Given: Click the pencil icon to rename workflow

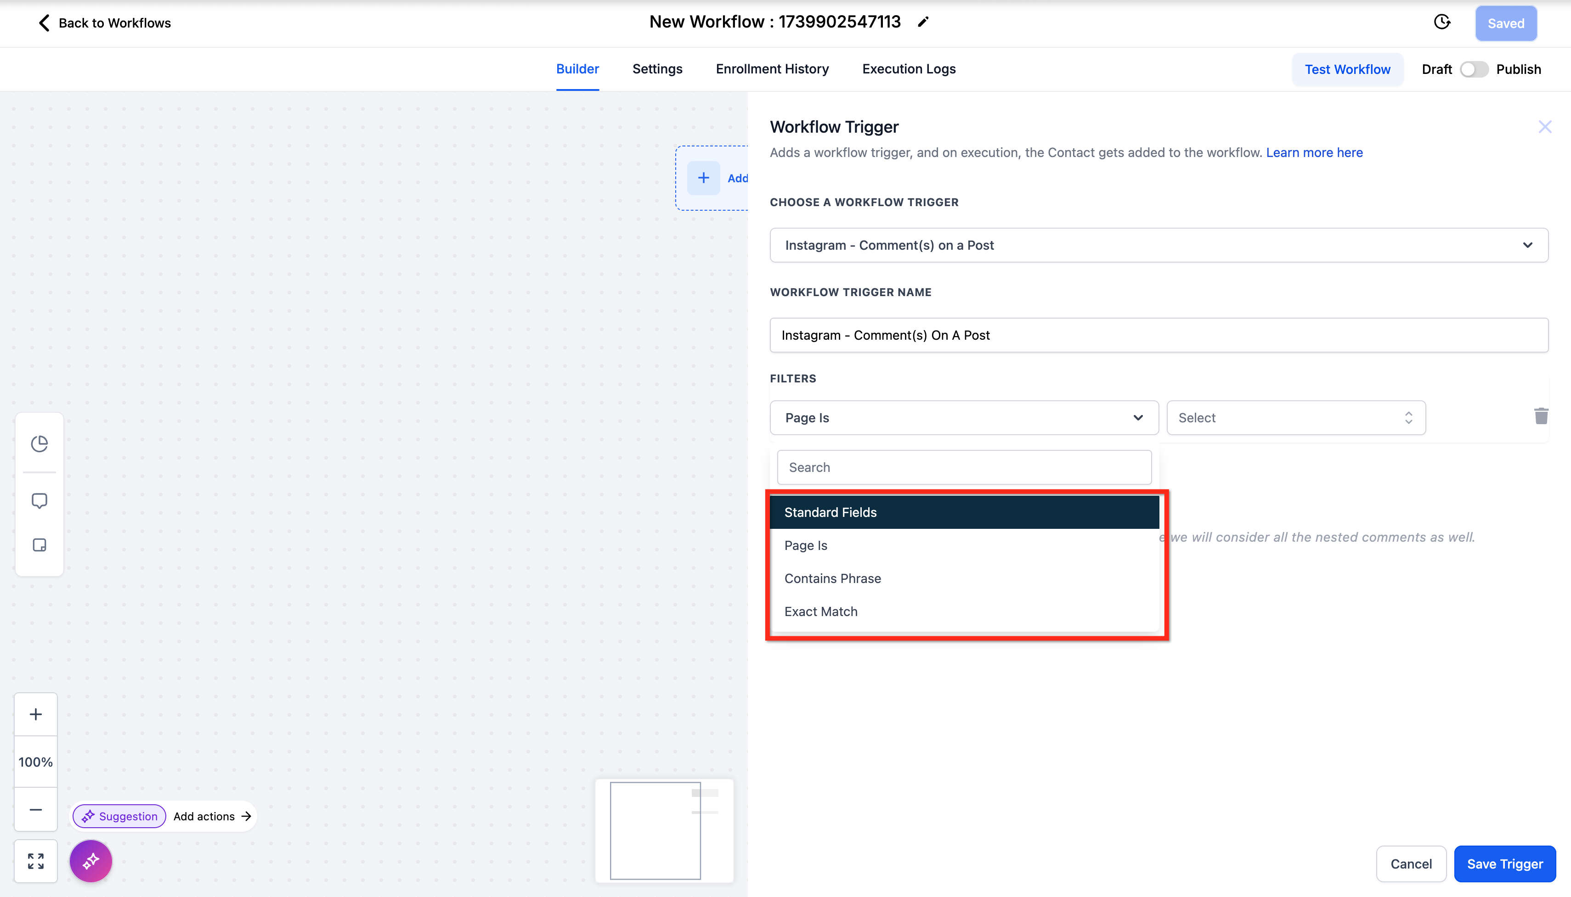Looking at the screenshot, I should (923, 22).
